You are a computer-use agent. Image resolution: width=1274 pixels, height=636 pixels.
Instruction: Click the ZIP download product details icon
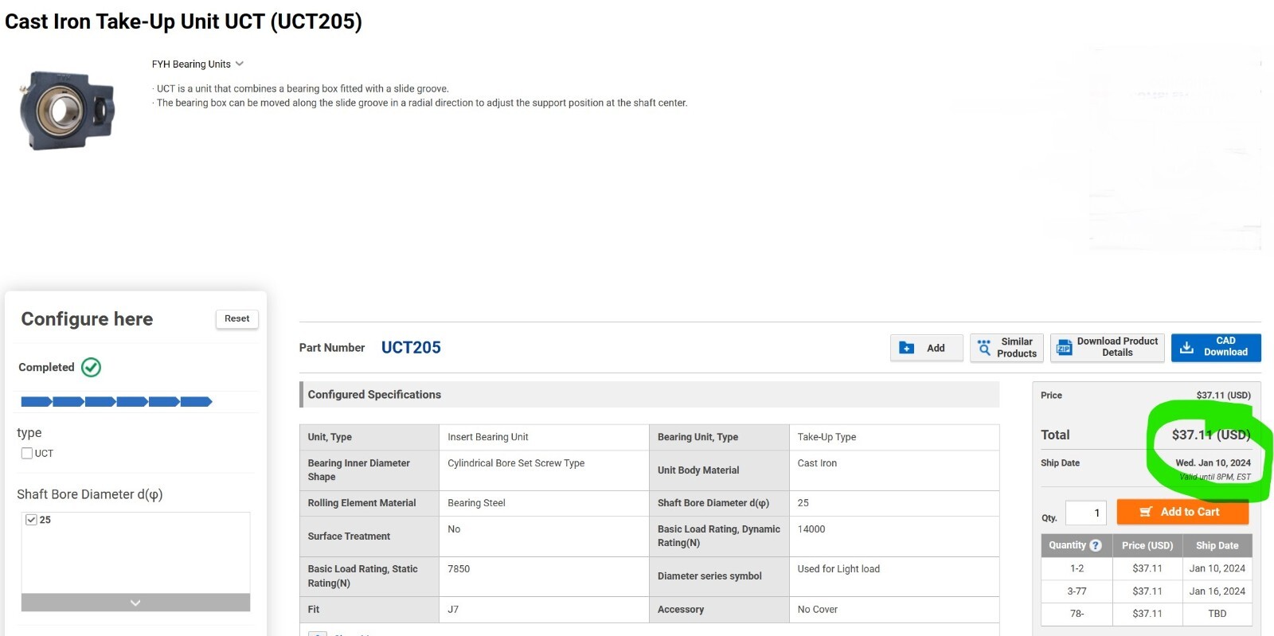click(1064, 348)
